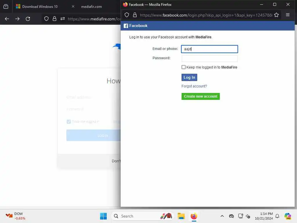297x223 pixels.
Task: Click the green Create new account button
Action: tap(201, 96)
